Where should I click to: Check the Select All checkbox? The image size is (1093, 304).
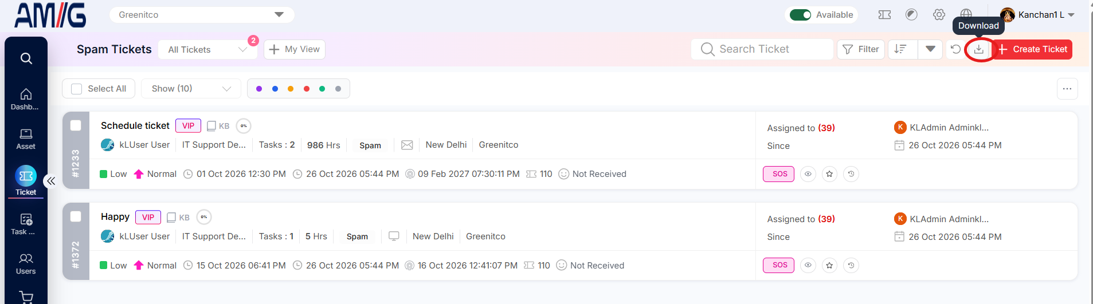coord(77,89)
